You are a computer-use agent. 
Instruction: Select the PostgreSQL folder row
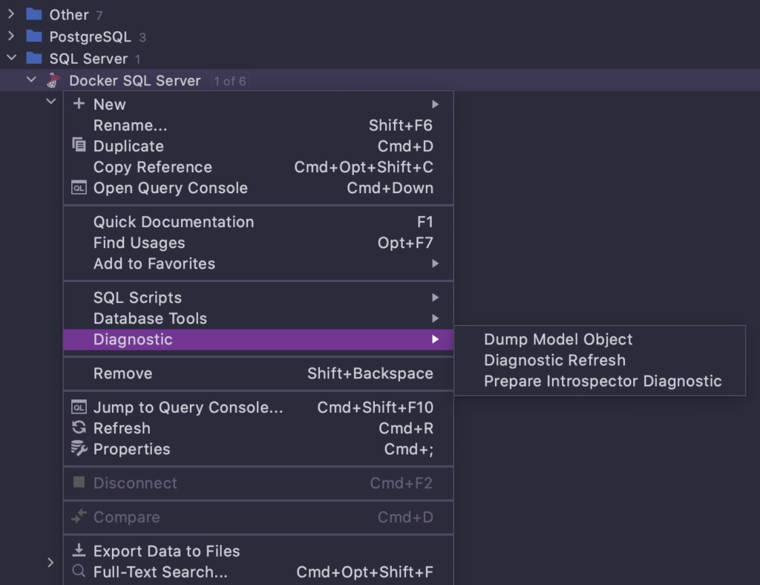coord(380,36)
